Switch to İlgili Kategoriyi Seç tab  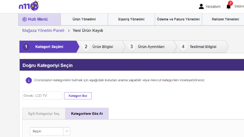[x=44, y=114]
